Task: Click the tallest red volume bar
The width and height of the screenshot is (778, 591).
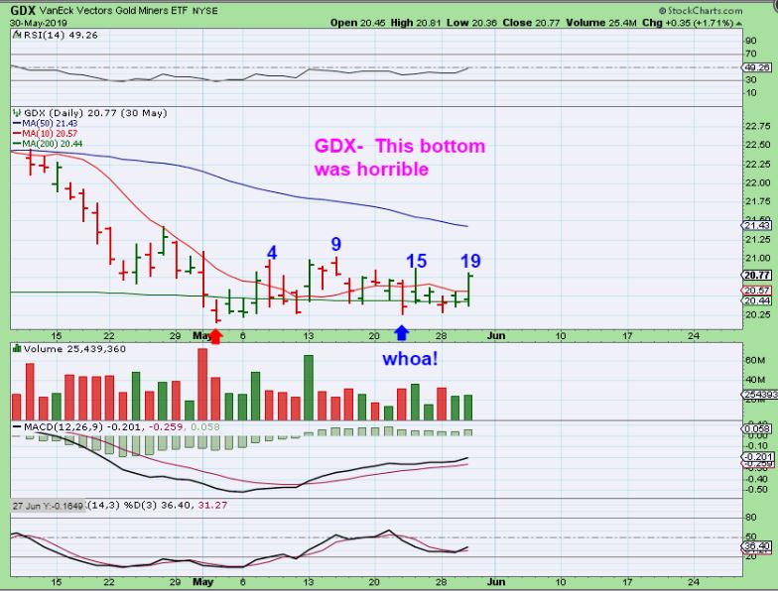Action: (202, 385)
